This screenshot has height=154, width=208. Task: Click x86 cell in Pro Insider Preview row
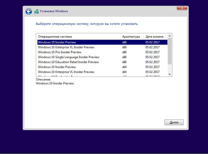[124, 52]
